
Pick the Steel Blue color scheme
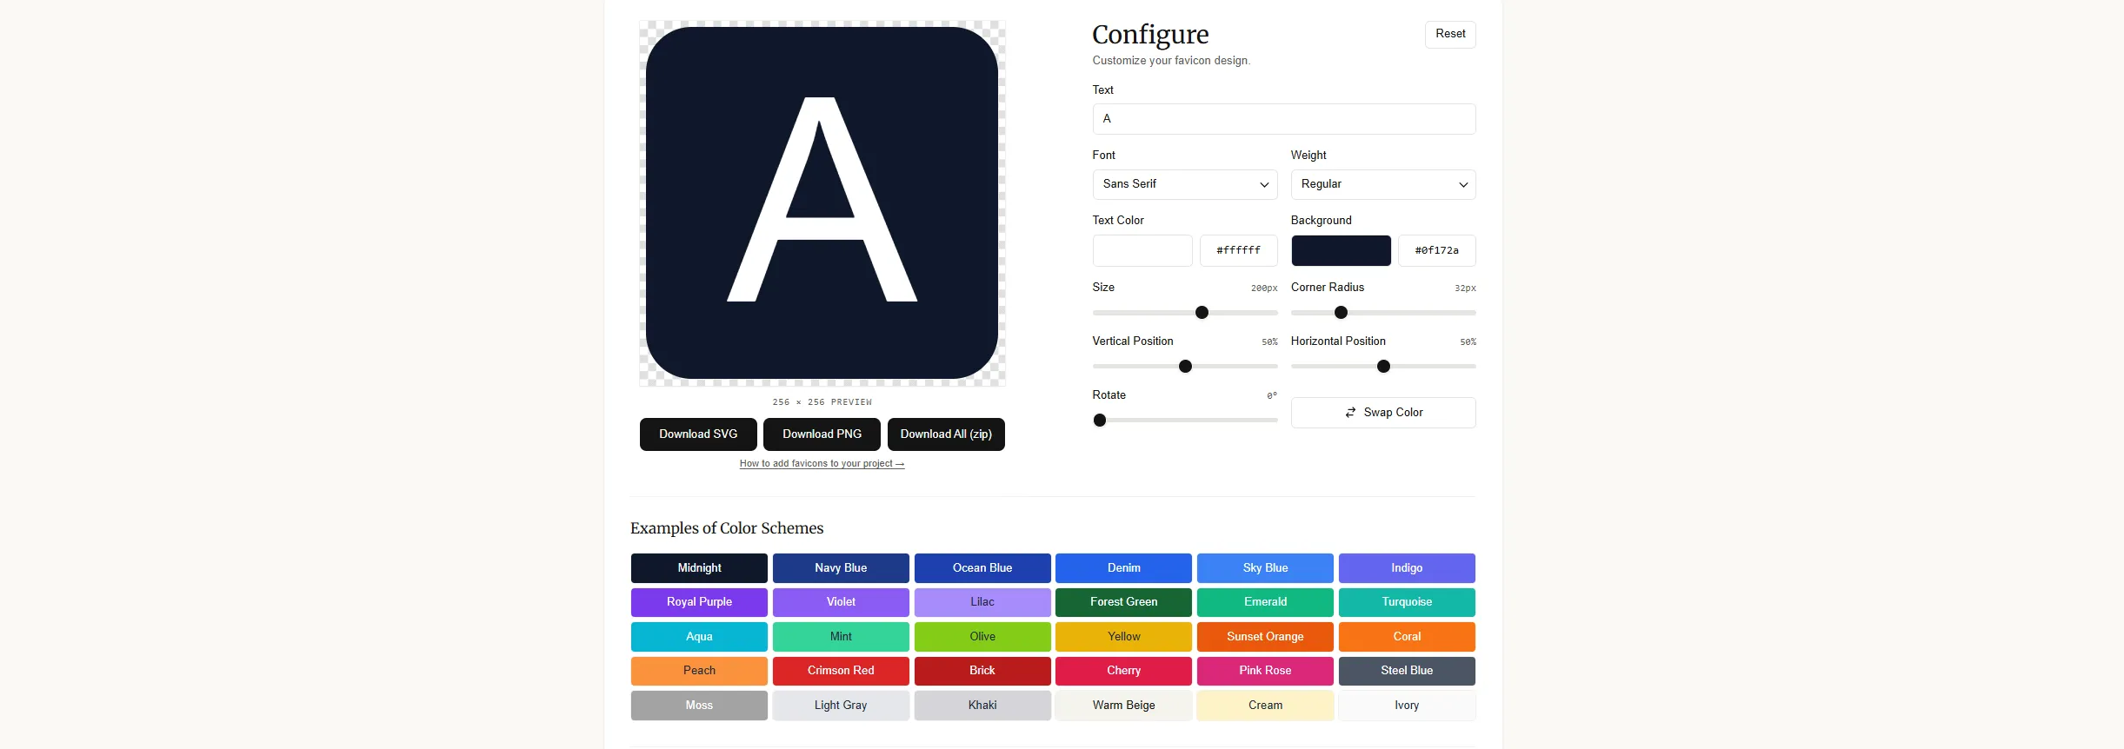click(x=1407, y=671)
